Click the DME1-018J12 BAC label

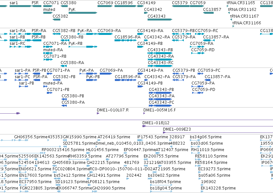(156, 123)
